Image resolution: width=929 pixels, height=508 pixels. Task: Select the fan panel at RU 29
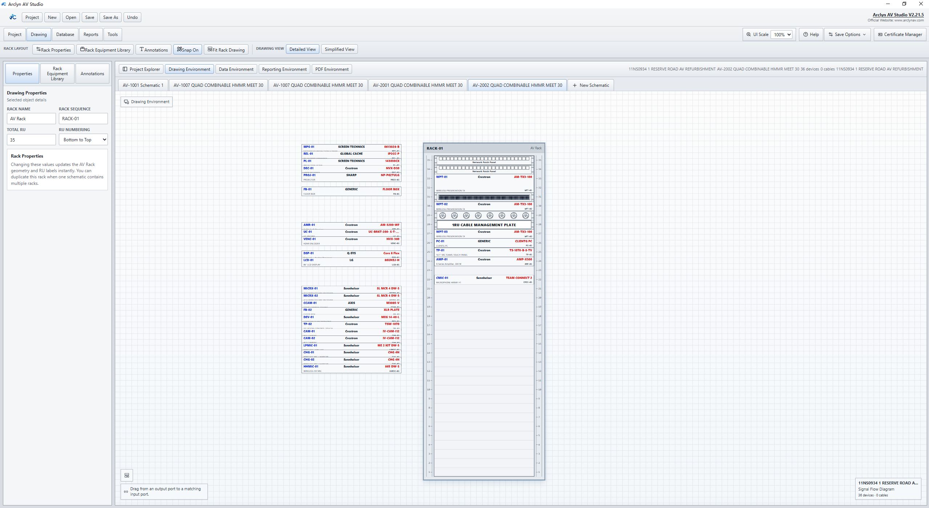click(484, 216)
